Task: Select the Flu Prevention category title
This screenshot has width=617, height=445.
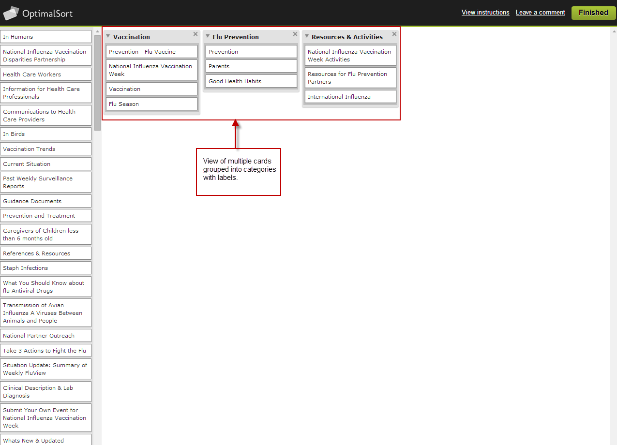Action: click(236, 37)
